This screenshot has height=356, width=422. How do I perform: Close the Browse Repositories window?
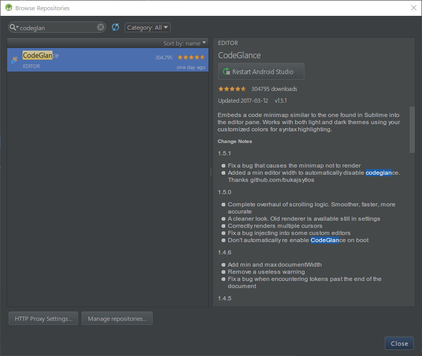pyautogui.click(x=414, y=8)
